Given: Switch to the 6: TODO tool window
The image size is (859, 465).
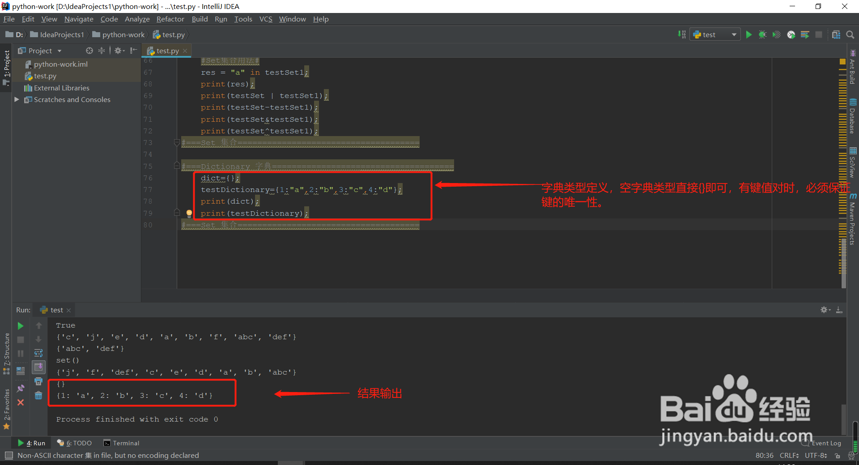Looking at the screenshot, I should pos(75,443).
